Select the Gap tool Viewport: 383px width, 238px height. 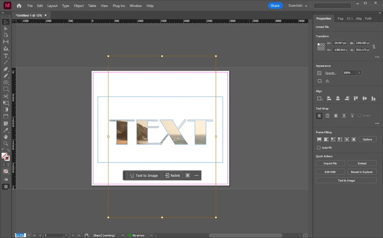coord(6,42)
